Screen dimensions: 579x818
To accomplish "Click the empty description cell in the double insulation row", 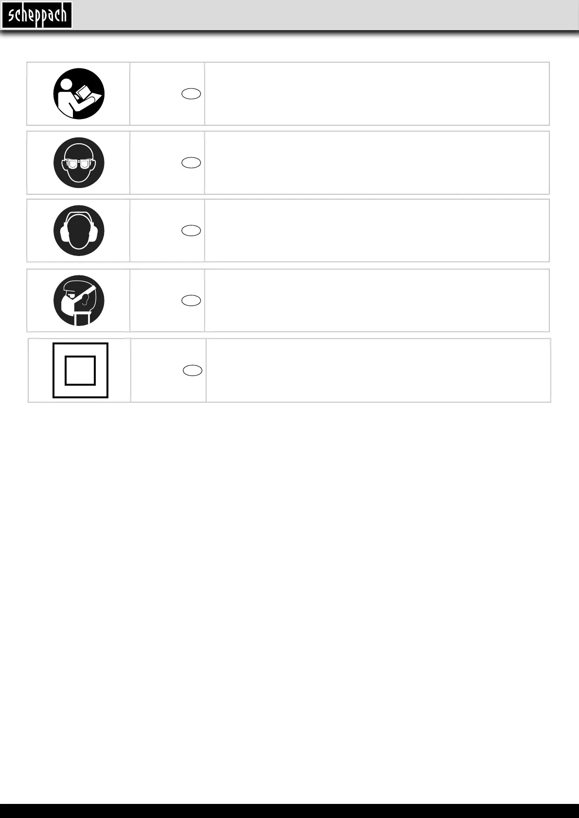I will coord(378,371).
